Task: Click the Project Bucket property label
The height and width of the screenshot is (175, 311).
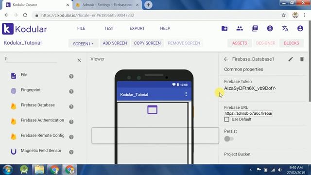Action: click(237, 154)
